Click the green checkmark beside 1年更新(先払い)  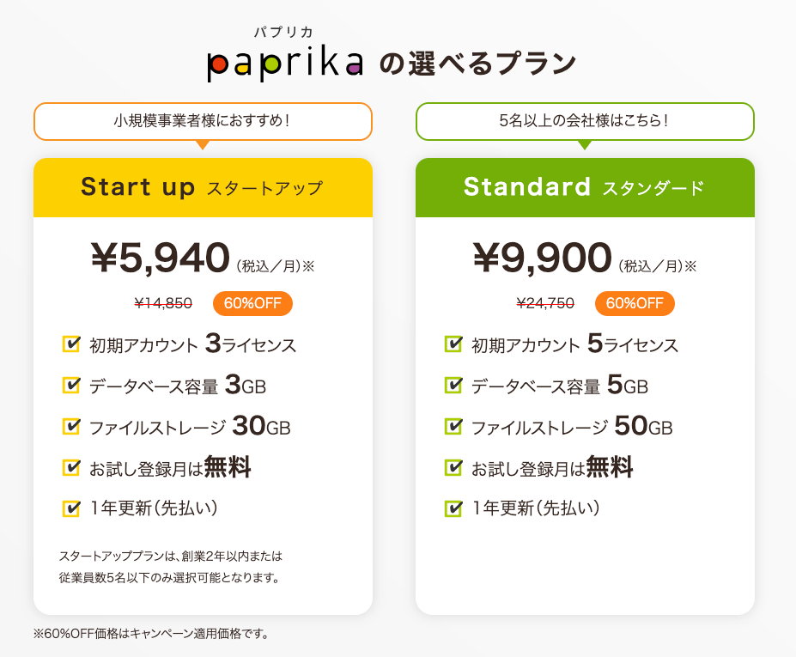tap(453, 508)
